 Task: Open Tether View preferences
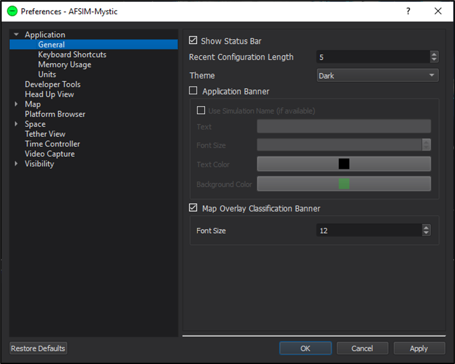coord(45,134)
